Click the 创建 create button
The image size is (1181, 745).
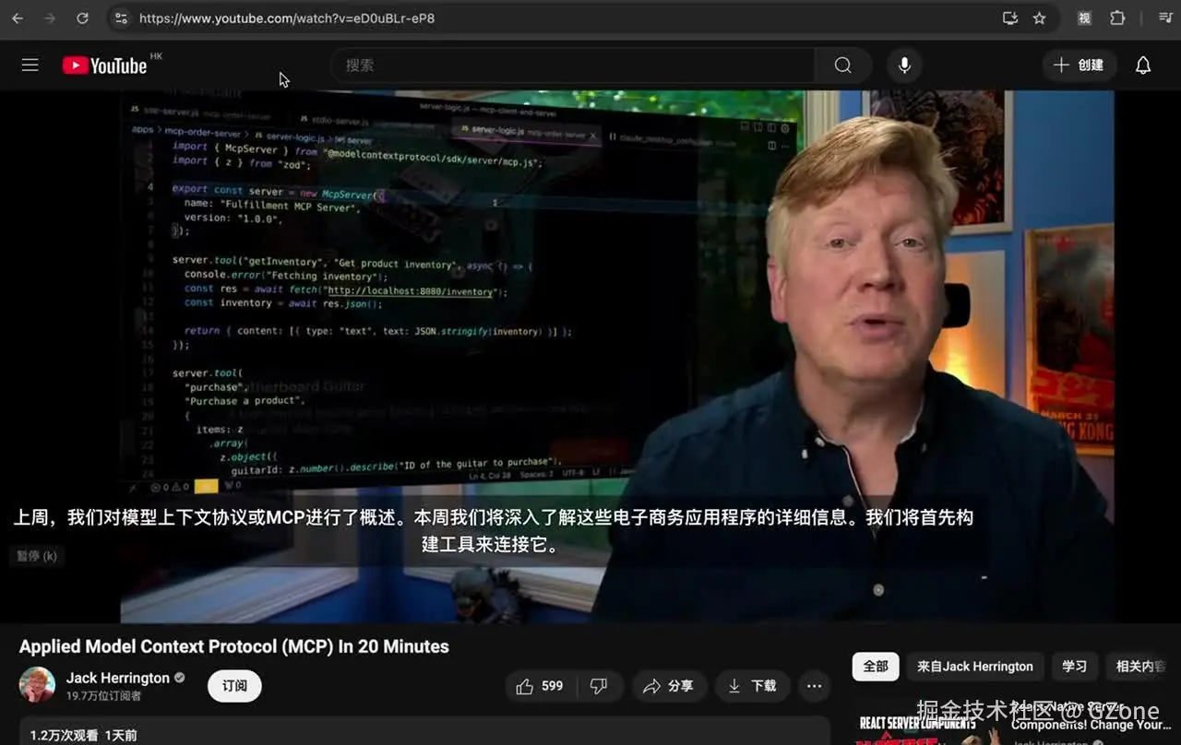coord(1079,65)
